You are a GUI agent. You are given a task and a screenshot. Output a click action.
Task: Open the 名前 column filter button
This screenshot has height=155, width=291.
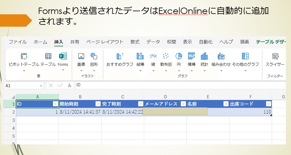point(226,104)
